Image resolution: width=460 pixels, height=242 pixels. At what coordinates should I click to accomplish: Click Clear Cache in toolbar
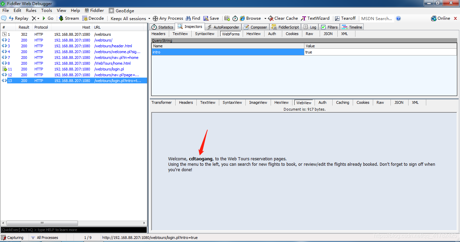[283, 18]
